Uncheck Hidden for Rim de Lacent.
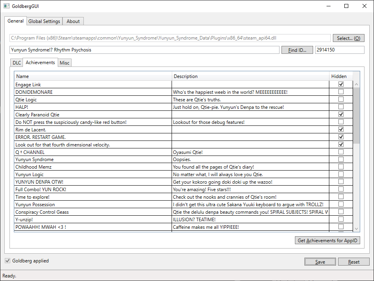 (341, 129)
